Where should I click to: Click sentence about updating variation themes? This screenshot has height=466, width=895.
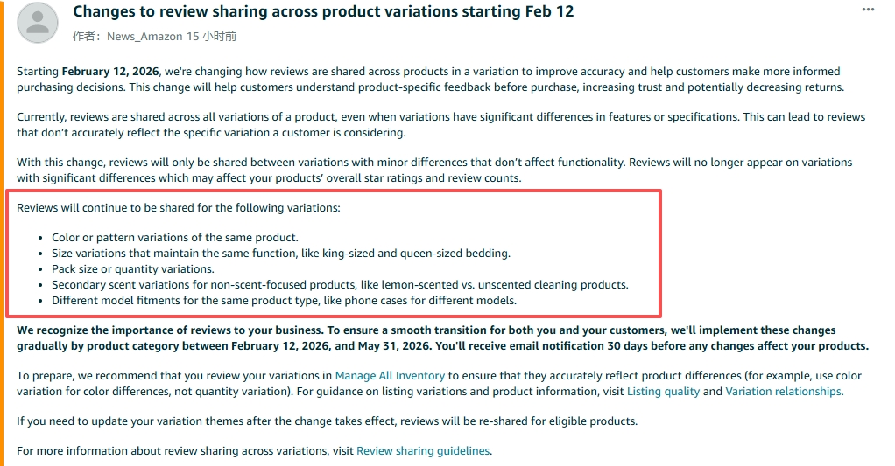point(327,421)
